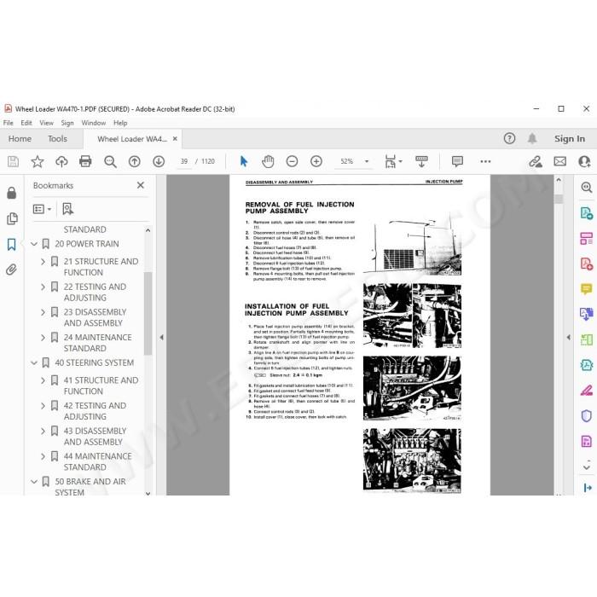Add a comment note icon
This screenshot has width=597, height=597.
pyautogui.click(x=457, y=161)
